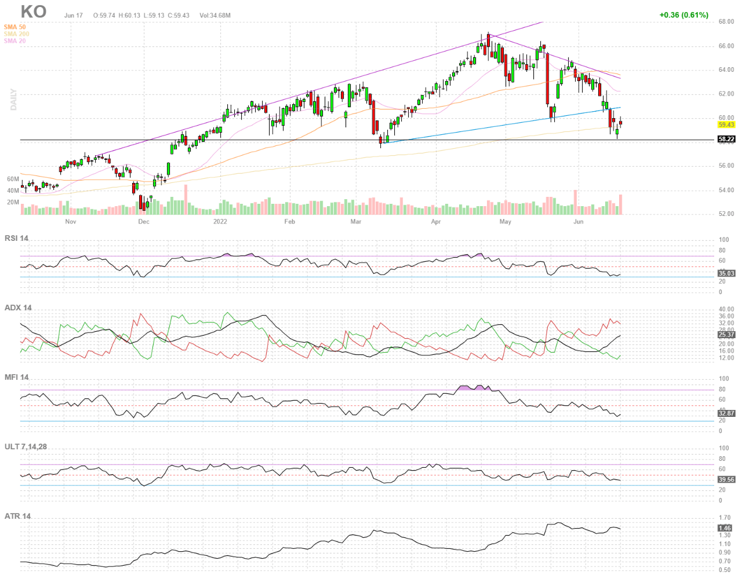Click the RSI current value 35.03
The image size is (742, 579).
coord(726,273)
